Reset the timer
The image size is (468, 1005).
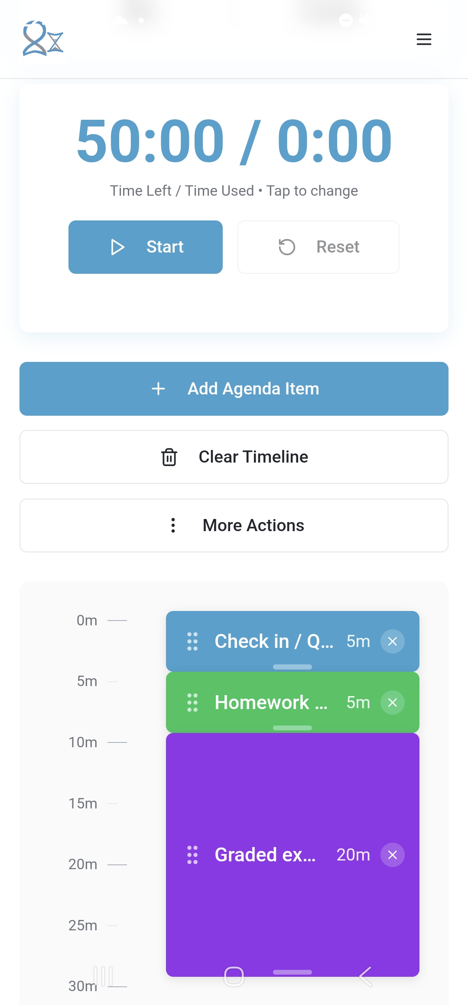click(x=318, y=247)
